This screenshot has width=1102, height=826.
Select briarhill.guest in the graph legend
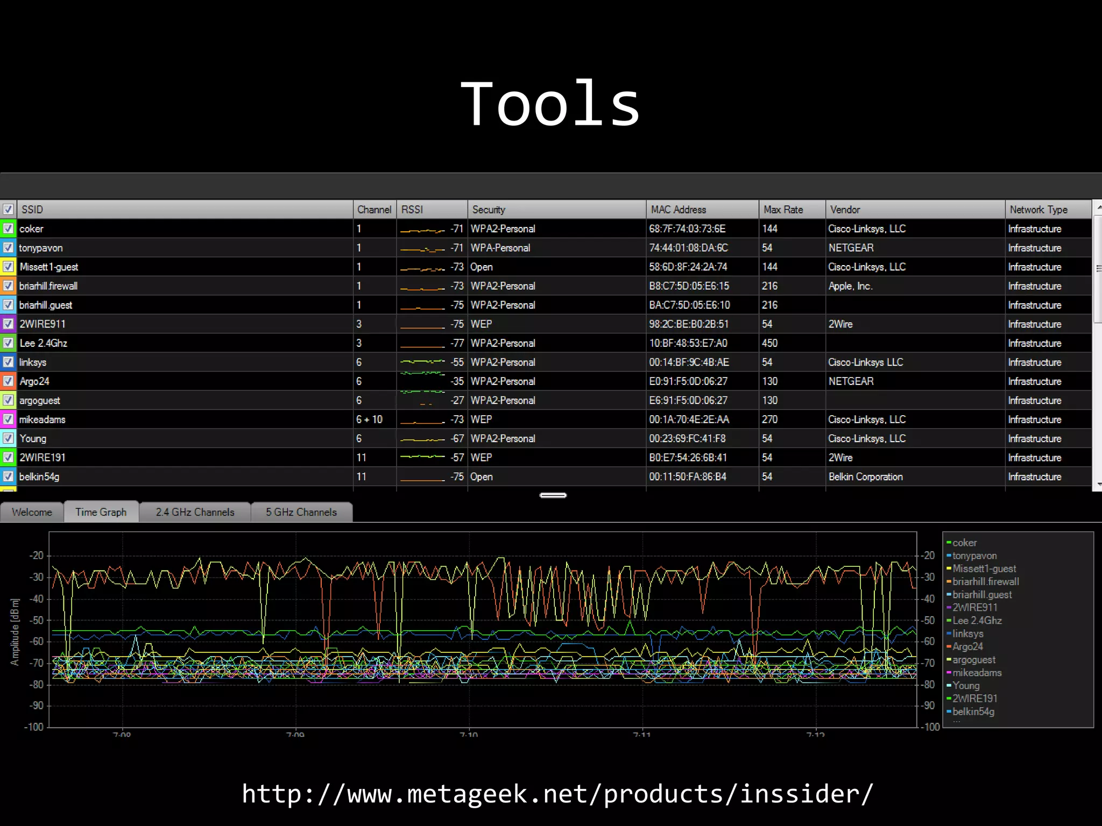pos(979,594)
